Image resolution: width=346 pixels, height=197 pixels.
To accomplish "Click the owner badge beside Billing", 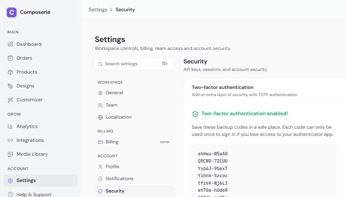I will 165,142.
